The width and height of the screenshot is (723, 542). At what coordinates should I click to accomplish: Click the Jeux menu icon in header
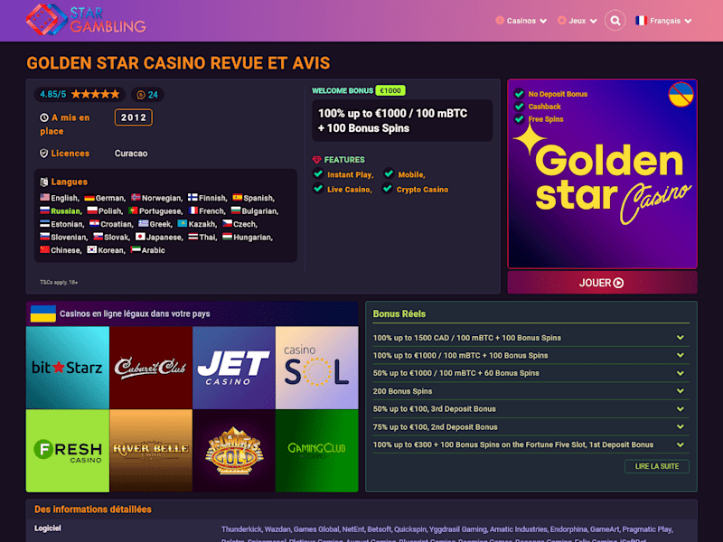click(x=561, y=20)
